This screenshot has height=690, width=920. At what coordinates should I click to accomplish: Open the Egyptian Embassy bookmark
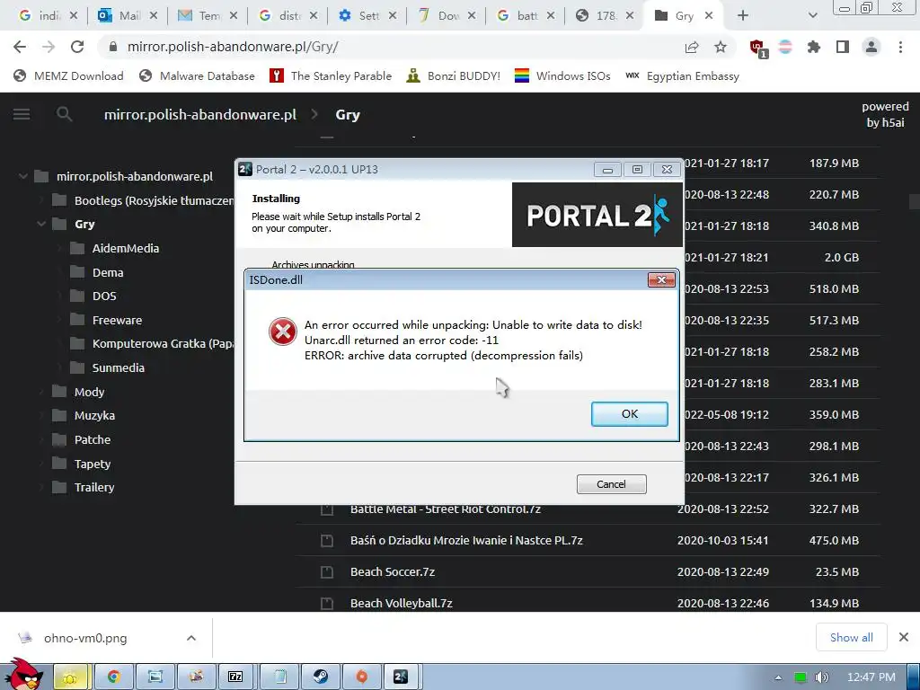click(x=683, y=75)
